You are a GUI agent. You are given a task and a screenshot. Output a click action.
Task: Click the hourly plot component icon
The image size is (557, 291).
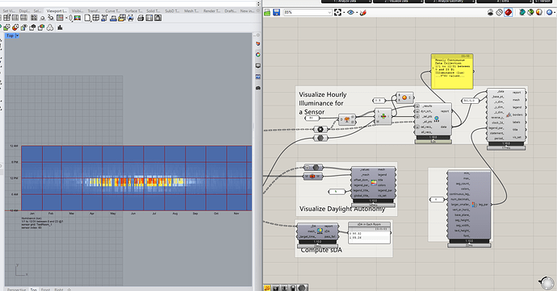click(x=509, y=114)
